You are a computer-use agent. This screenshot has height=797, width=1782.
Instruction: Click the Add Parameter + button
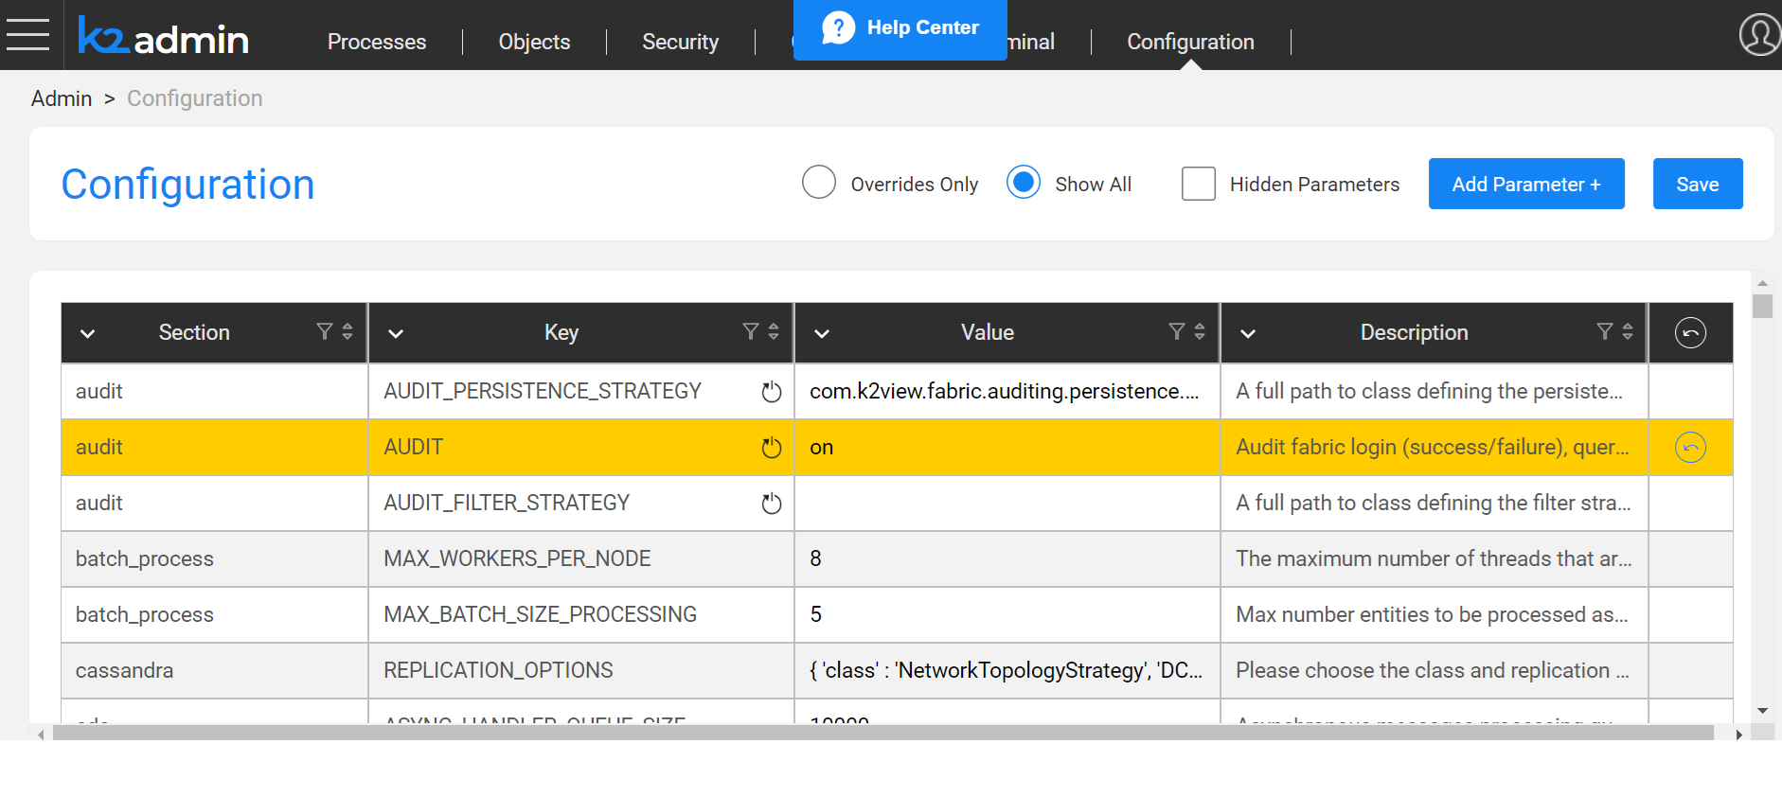tap(1526, 184)
